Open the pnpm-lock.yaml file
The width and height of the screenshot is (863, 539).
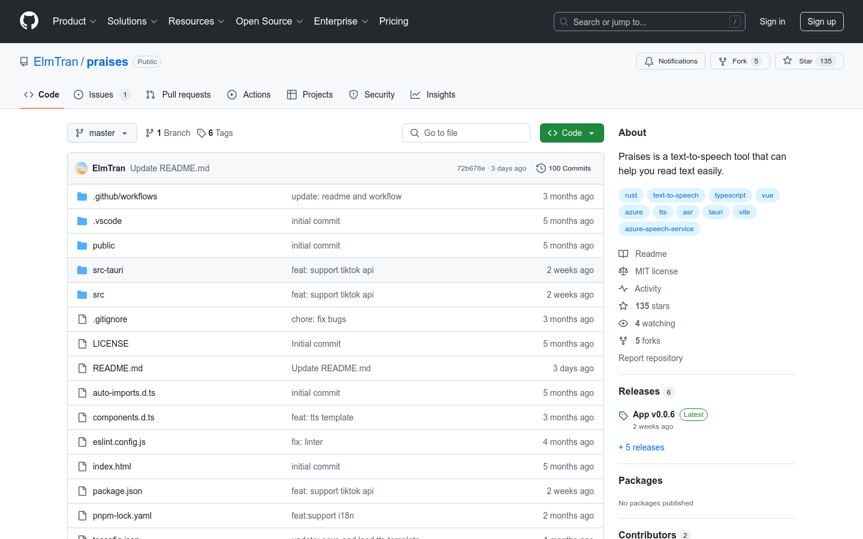(x=122, y=516)
